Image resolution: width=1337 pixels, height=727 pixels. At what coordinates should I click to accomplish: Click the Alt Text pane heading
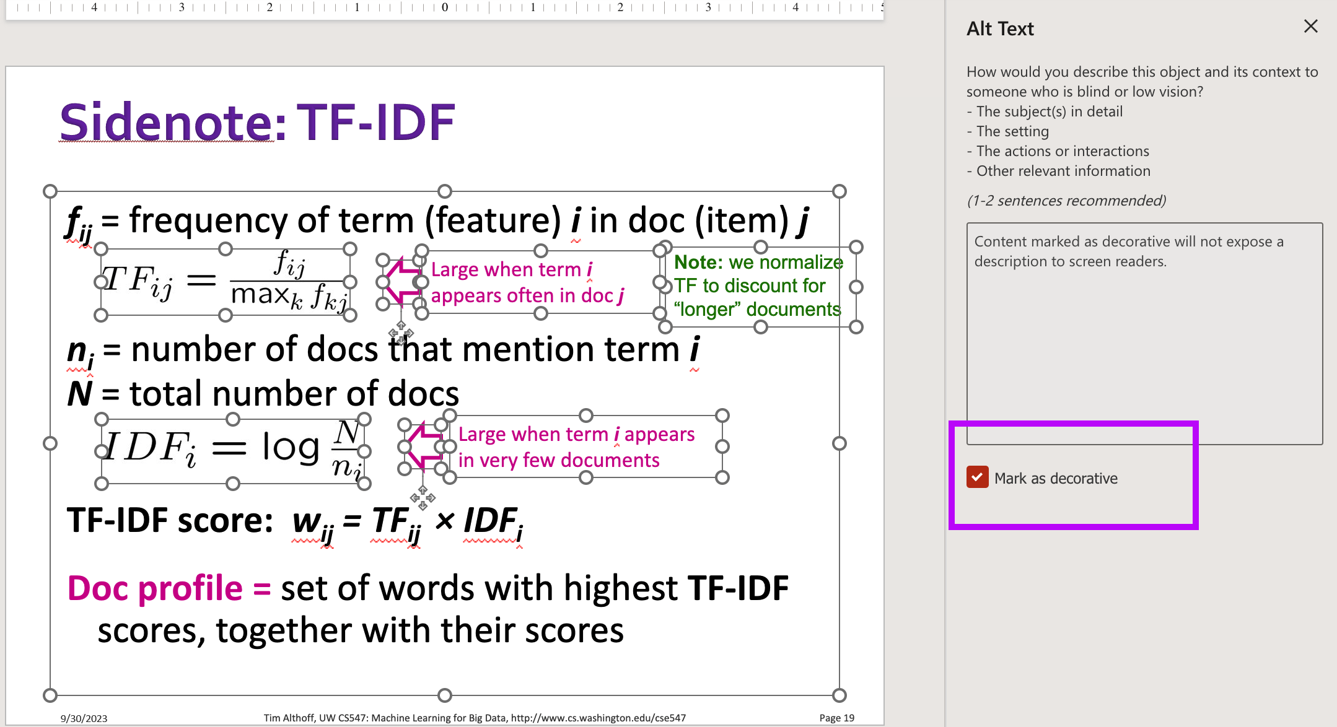(x=1000, y=28)
